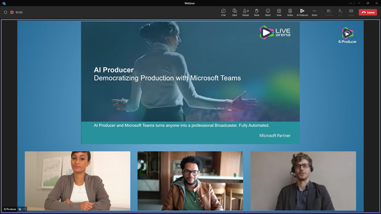Click the AI Producer logo in stage corner

(x=347, y=35)
